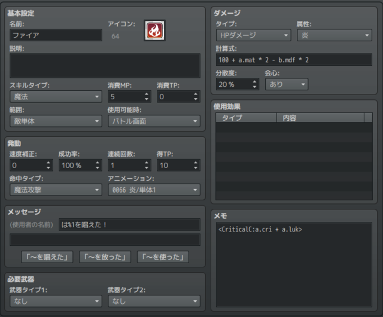Edit the 名前 field containing ファイア

click(x=56, y=35)
